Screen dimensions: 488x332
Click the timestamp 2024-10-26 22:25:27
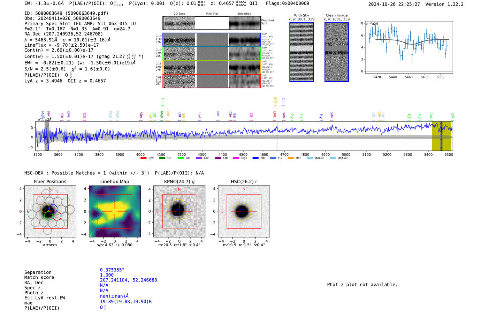point(394,4)
